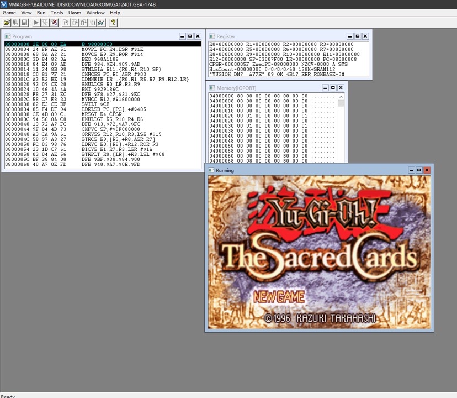The image size is (457, 398).
Task: Maximize the Running game window
Action: pyautogui.click(x=419, y=170)
